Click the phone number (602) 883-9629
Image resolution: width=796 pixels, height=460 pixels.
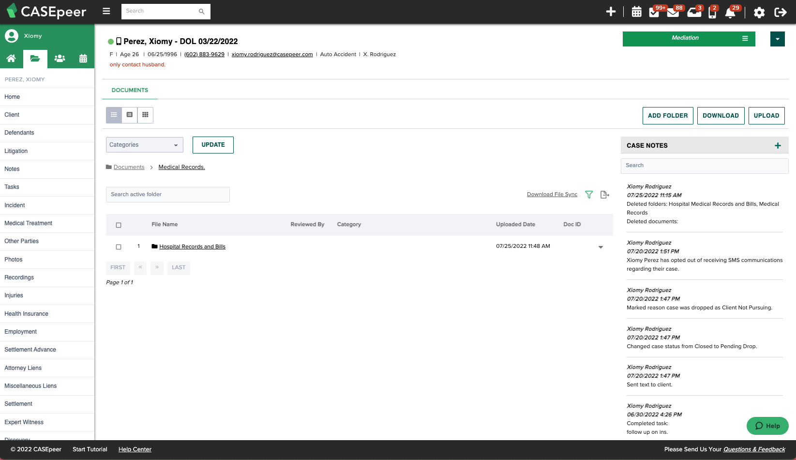coord(204,55)
